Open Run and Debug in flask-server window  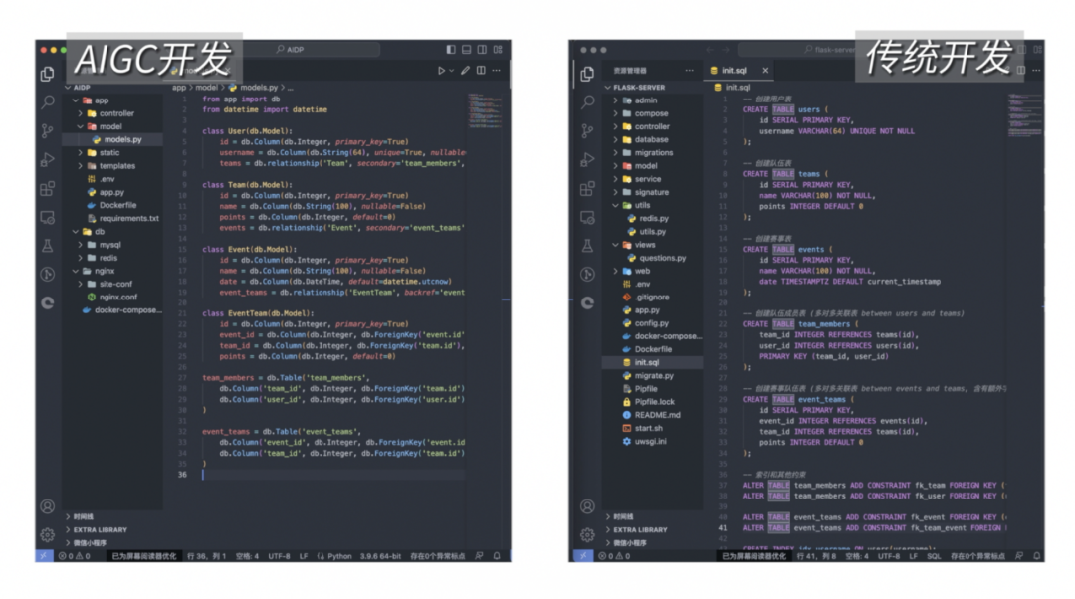587,159
